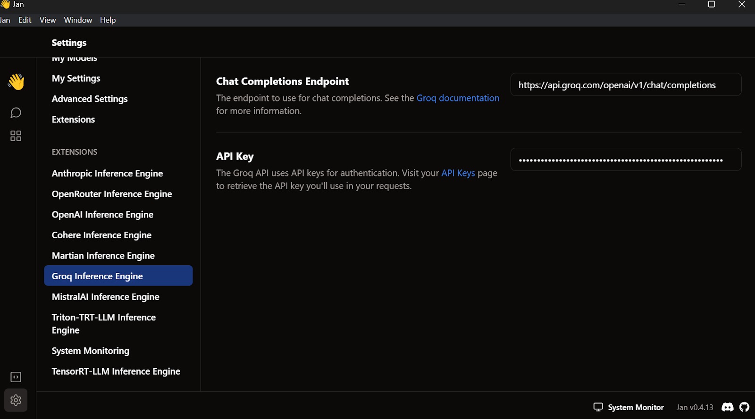Viewport: 755px width, 419px height.
Task: Select MistralAI Inference Engine
Action: coord(105,297)
